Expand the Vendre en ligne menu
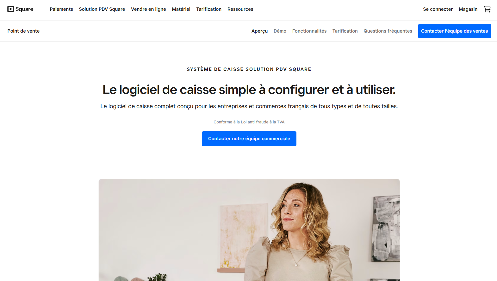The height and width of the screenshot is (281, 497). pyautogui.click(x=148, y=9)
